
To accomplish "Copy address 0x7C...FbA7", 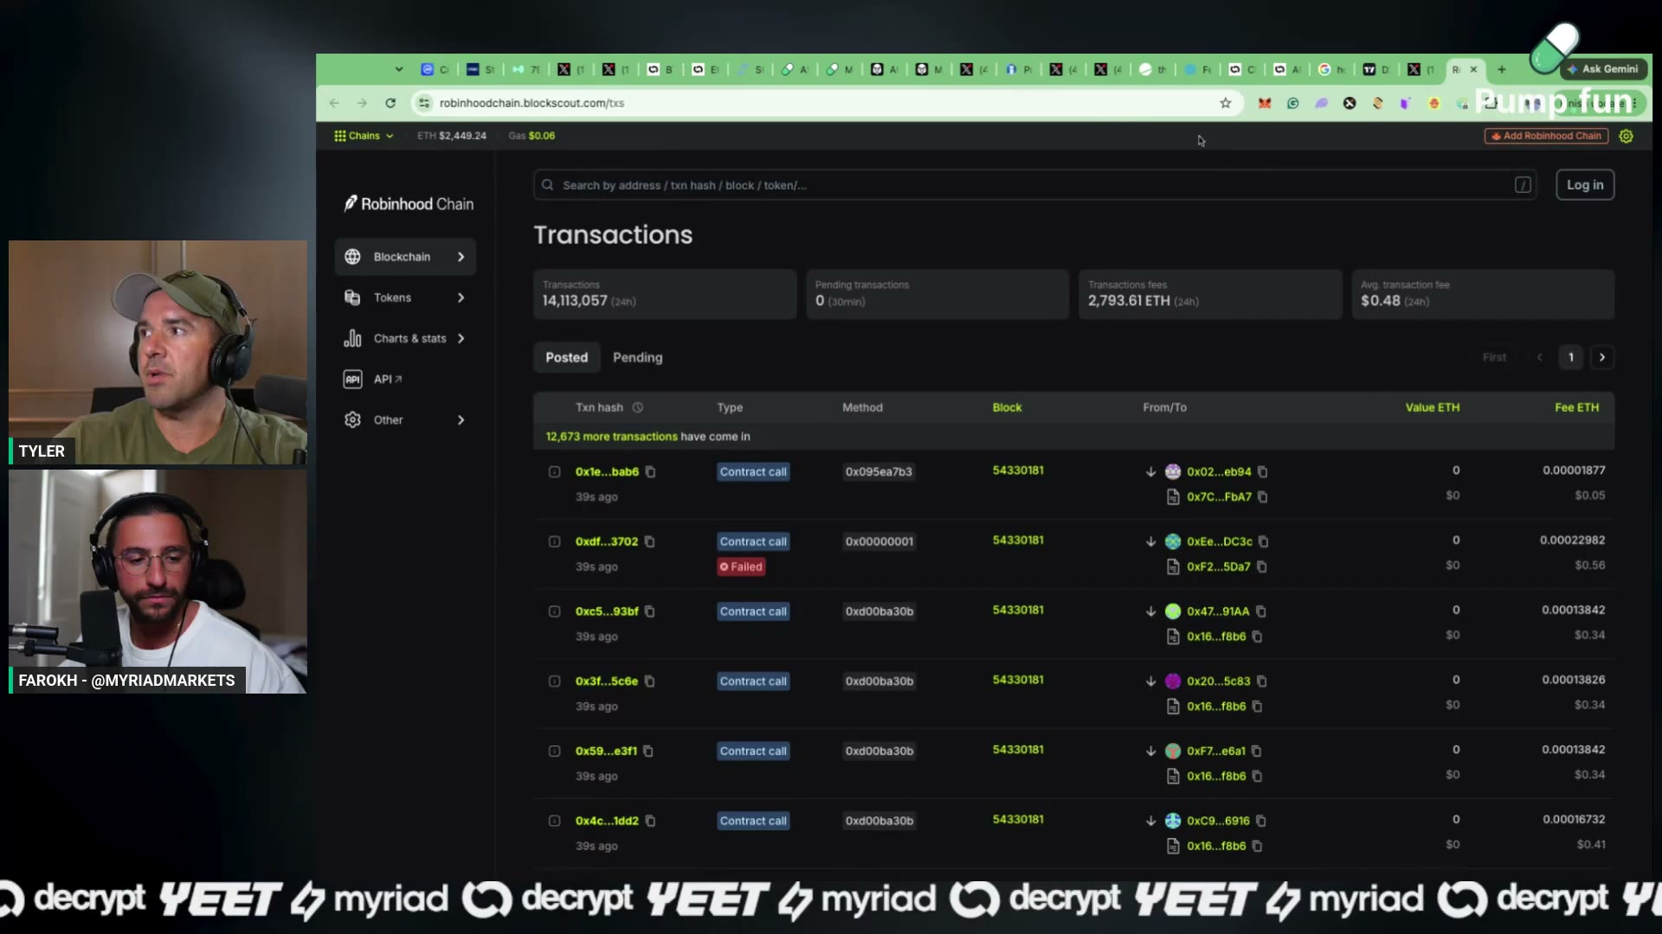I will tap(1262, 497).
